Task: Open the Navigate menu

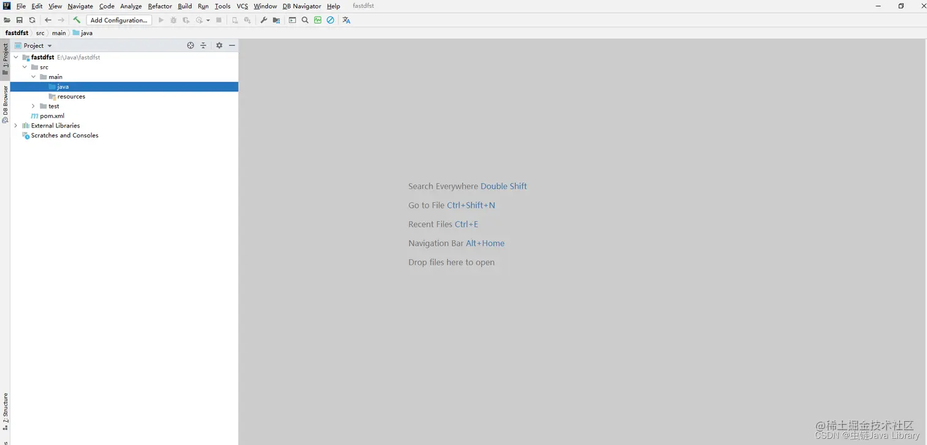Action: 80,6
